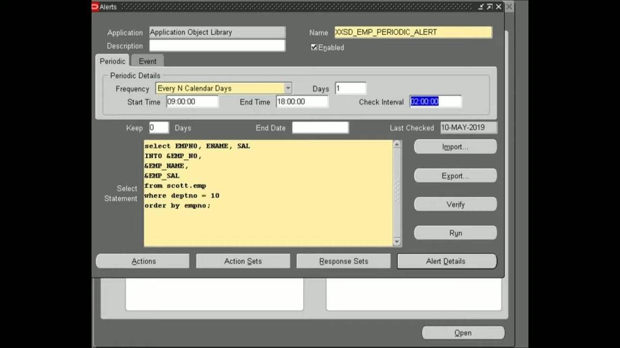Click the Start Time field
The width and height of the screenshot is (620, 348).
[192, 101]
